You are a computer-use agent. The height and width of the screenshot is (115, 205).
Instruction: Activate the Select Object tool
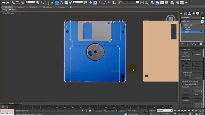[38, 3]
